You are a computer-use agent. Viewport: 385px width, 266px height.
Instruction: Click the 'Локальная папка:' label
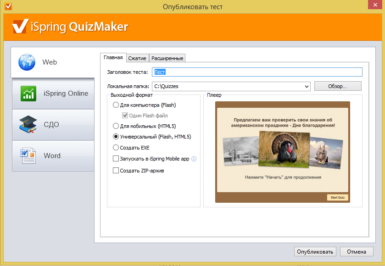coord(128,86)
